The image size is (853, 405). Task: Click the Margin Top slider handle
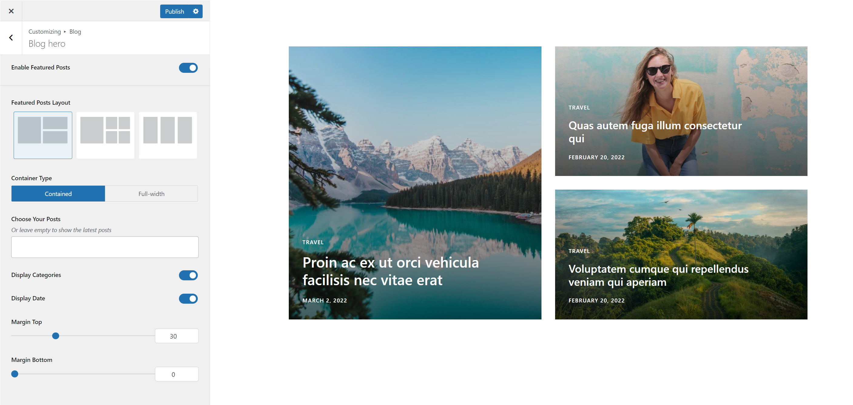(x=56, y=336)
